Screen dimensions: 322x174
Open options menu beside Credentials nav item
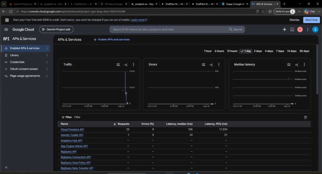tap(47, 62)
